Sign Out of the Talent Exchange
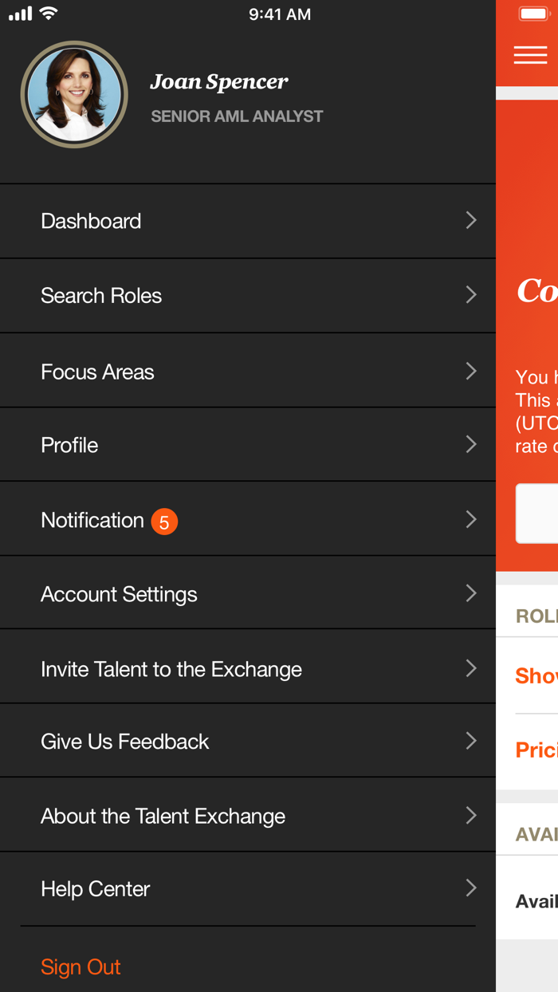Viewport: 558px width, 992px height. (x=81, y=966)
